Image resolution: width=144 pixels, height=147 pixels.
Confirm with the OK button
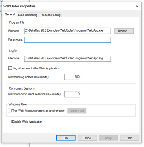(66, 138)
